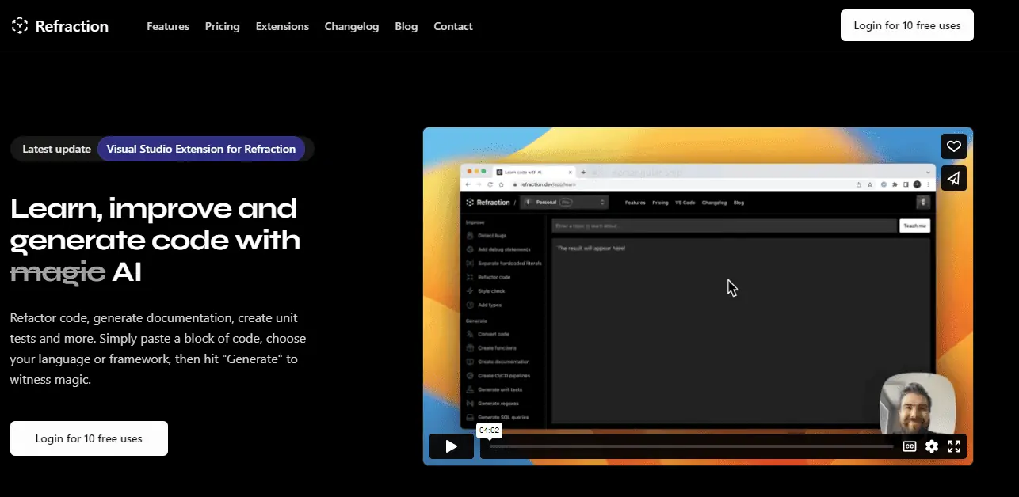1019x497 pixels.
Task: Click the Refraction logo in the header
Action: [60, 26]
